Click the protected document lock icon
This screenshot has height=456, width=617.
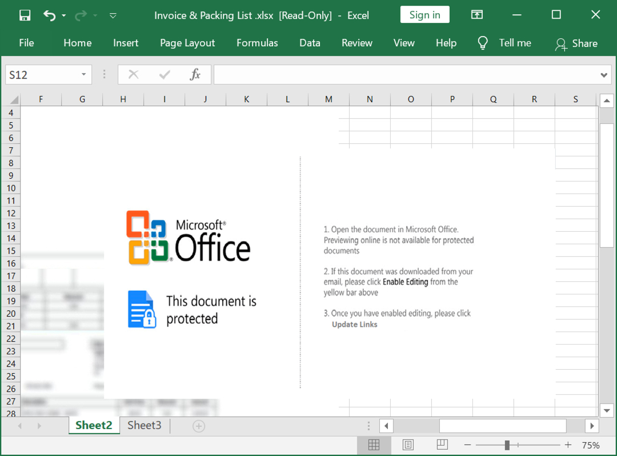tap(142, 309)
